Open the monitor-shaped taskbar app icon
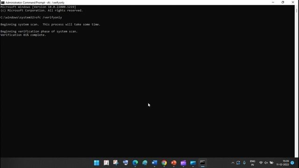 click(x=126, y=163)
